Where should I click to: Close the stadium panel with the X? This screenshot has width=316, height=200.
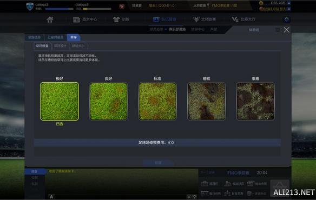pyautogui.click(x=286, y=30)
